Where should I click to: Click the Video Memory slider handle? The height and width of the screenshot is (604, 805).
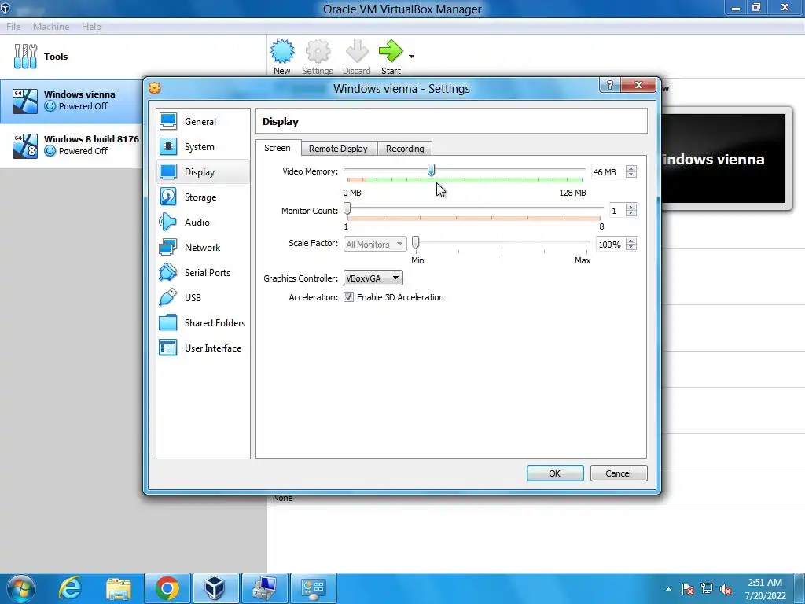(x=432, y=170)
